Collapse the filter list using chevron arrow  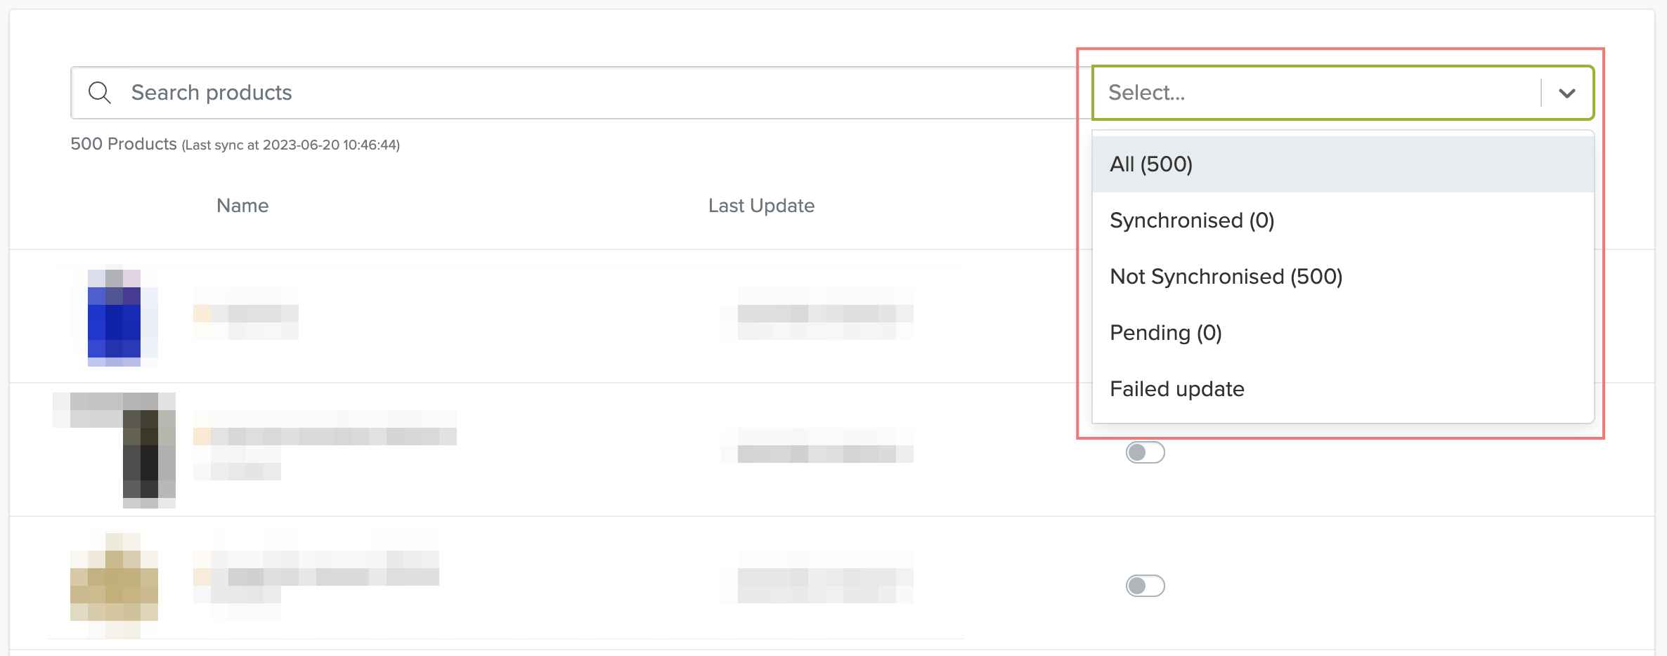1567,93
